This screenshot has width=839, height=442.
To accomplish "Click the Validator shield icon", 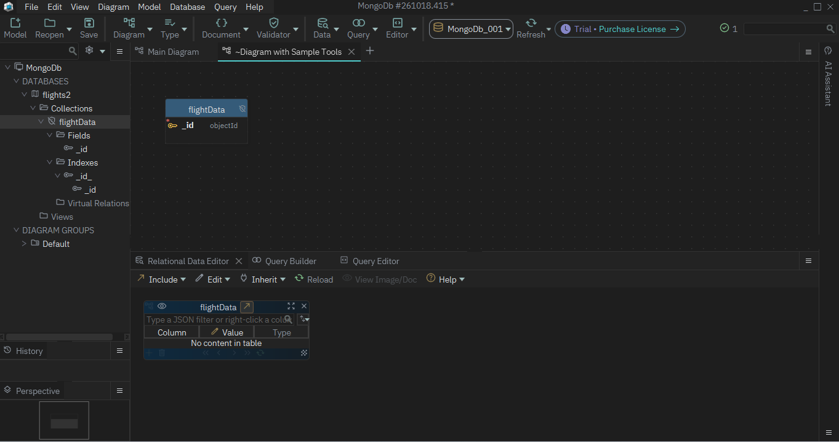I will click(273, 23).
